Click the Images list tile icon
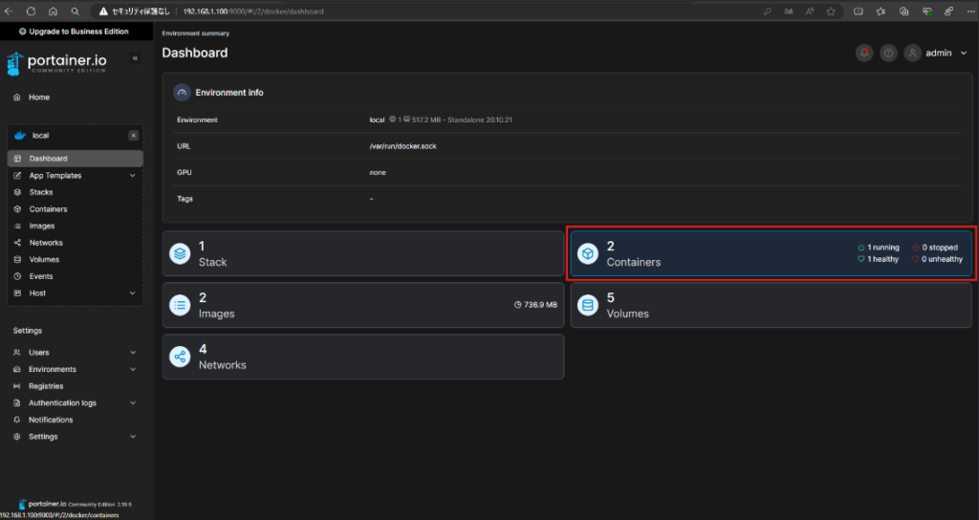 coord(180,305)
